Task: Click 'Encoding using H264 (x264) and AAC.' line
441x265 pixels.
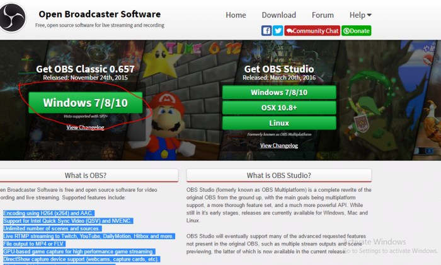Action: 48,213
